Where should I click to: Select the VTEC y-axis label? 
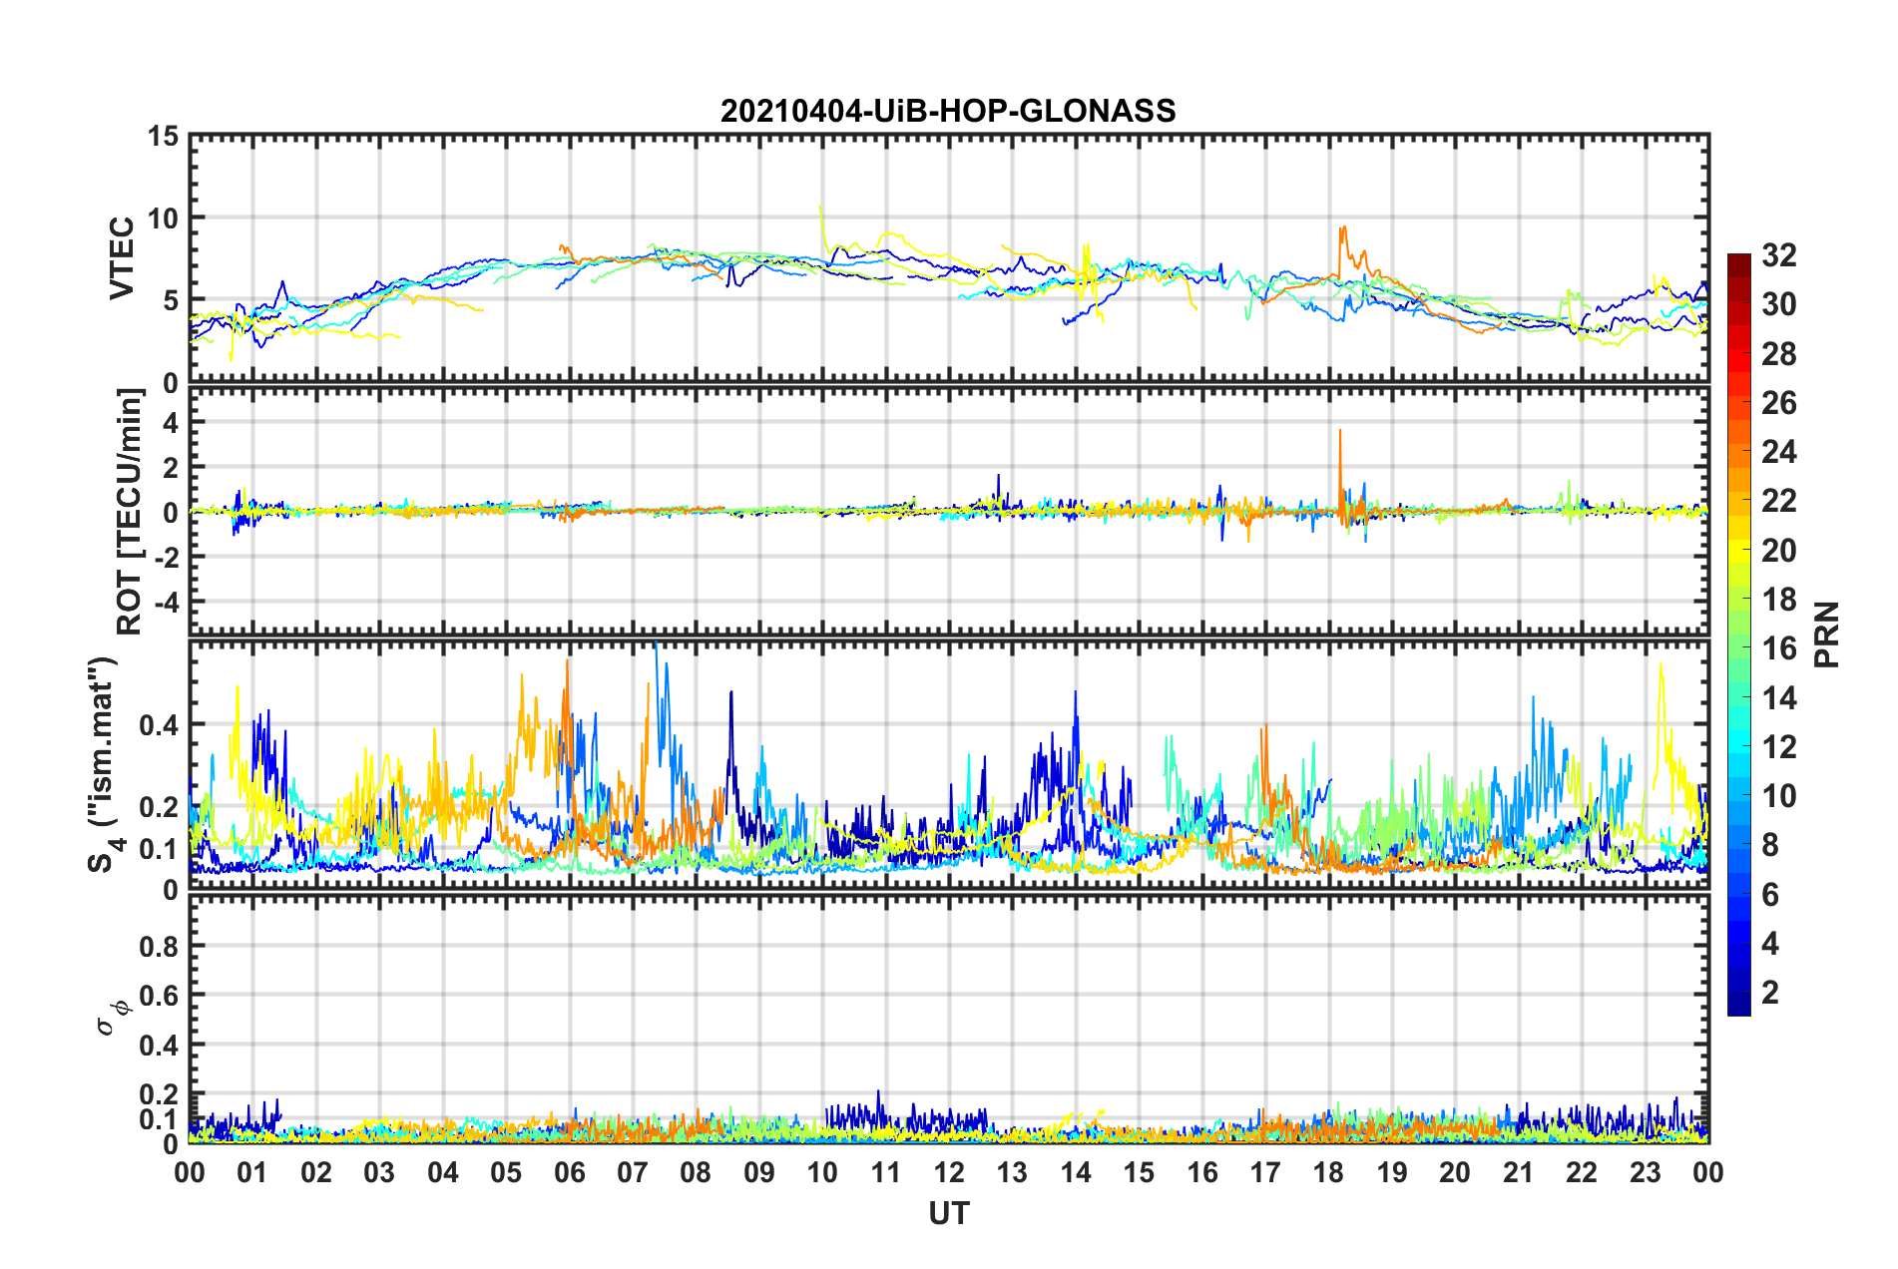click(122, 257)
